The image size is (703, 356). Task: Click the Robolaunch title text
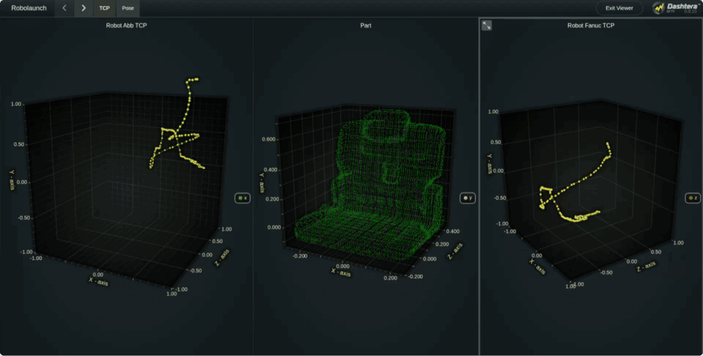29,8
